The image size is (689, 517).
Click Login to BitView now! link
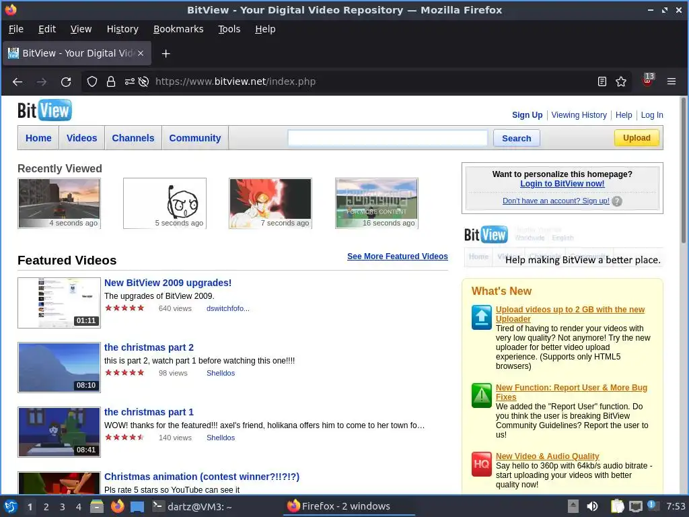coord(563,184)
